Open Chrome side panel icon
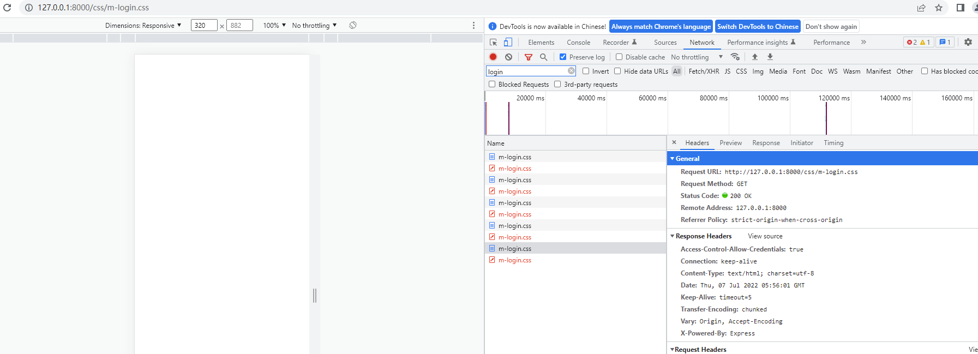The width and height of the screenshot is (978, 354). point(961,8)
